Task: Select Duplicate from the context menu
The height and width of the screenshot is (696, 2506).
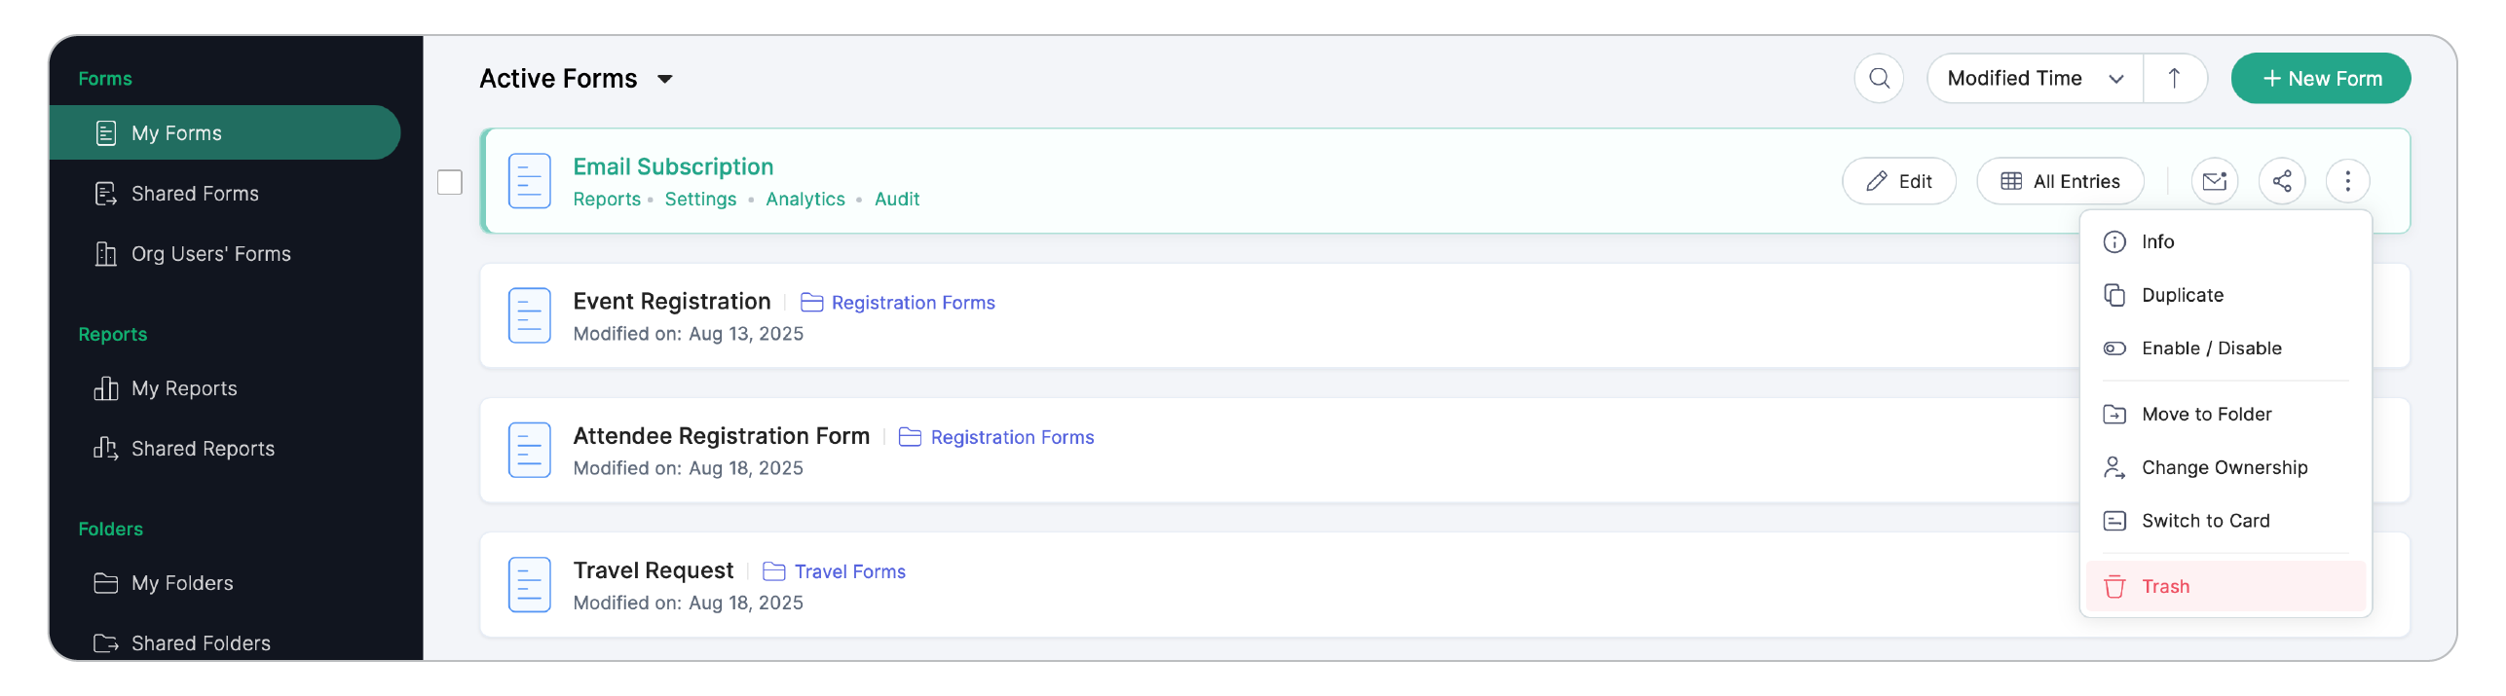Action: tap(2182, 295)
